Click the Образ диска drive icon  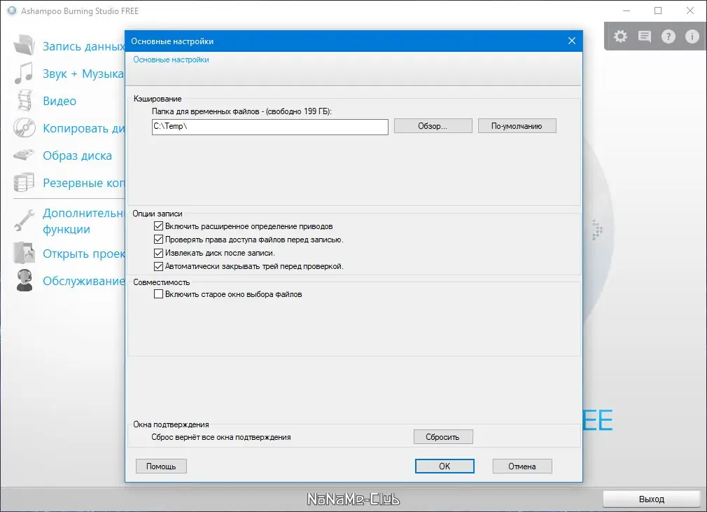pos(24,155)
